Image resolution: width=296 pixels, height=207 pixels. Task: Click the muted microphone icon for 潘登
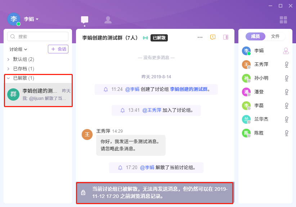287,92
